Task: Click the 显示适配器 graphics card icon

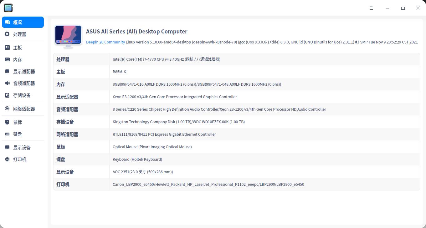Action: [7, 71]
